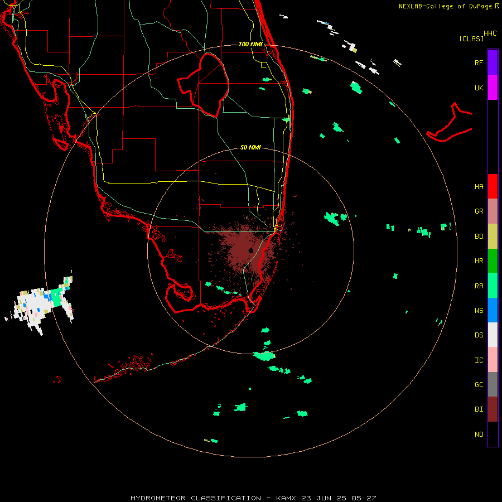Click the HA red legend swatch
502x502 pixels.
[x=493, y=186]
